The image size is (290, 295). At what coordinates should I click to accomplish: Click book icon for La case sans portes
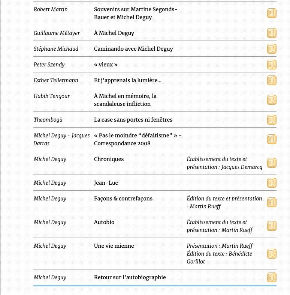(x=272, y=120)
